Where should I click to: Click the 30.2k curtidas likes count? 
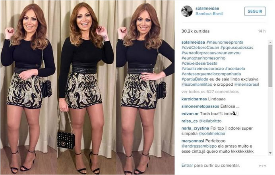196,31
